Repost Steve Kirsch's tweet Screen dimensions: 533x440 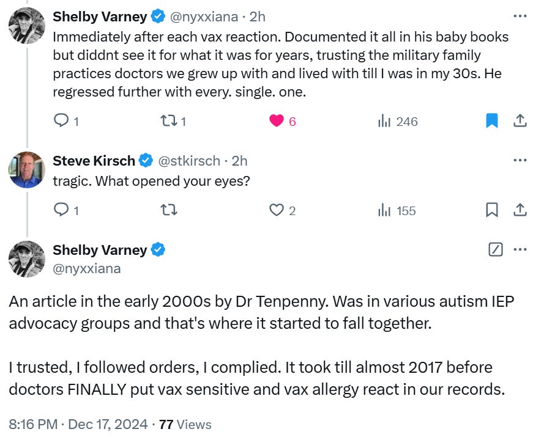[168, 210]
